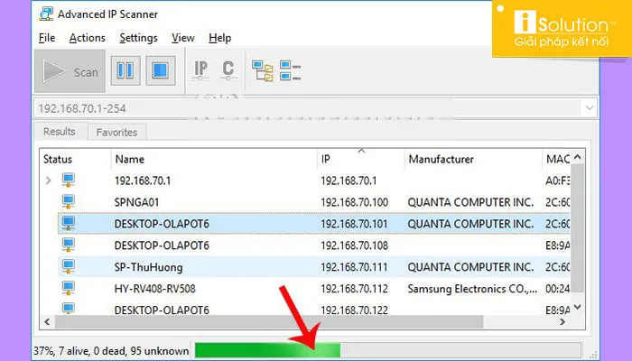The width and height of the screenshot is (632, 361).
Task: Select the HY-RV408-RV508 device name
Action: point(154,289)
